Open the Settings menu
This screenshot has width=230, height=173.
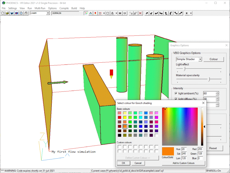pos(12,8)
